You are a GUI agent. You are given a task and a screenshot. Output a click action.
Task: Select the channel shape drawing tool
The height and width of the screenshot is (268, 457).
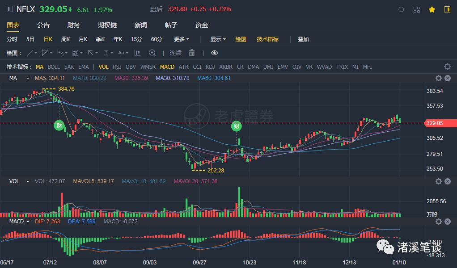pos(45,53)
